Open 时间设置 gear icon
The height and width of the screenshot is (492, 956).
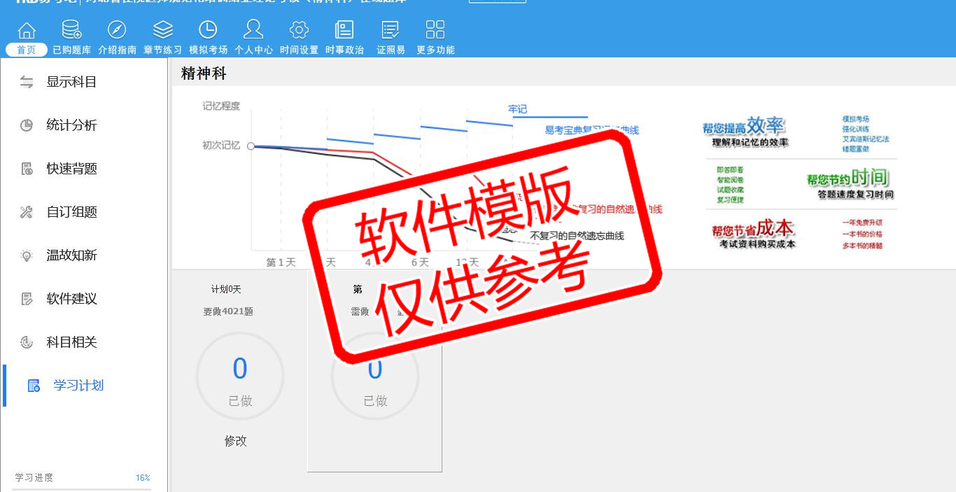coord(299,31)
